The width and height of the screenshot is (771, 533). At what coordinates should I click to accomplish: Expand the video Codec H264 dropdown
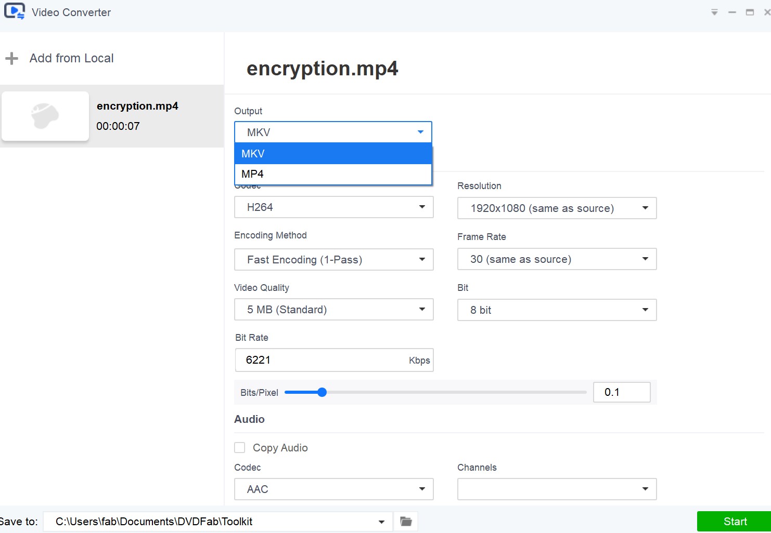(x=333, y=207)
